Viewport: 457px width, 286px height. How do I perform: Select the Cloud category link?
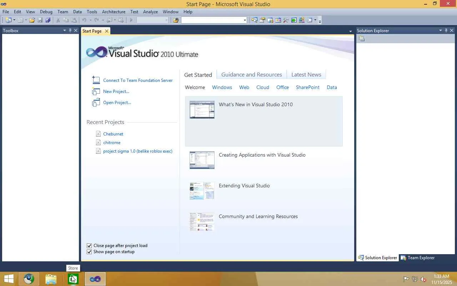click(263, 87)
